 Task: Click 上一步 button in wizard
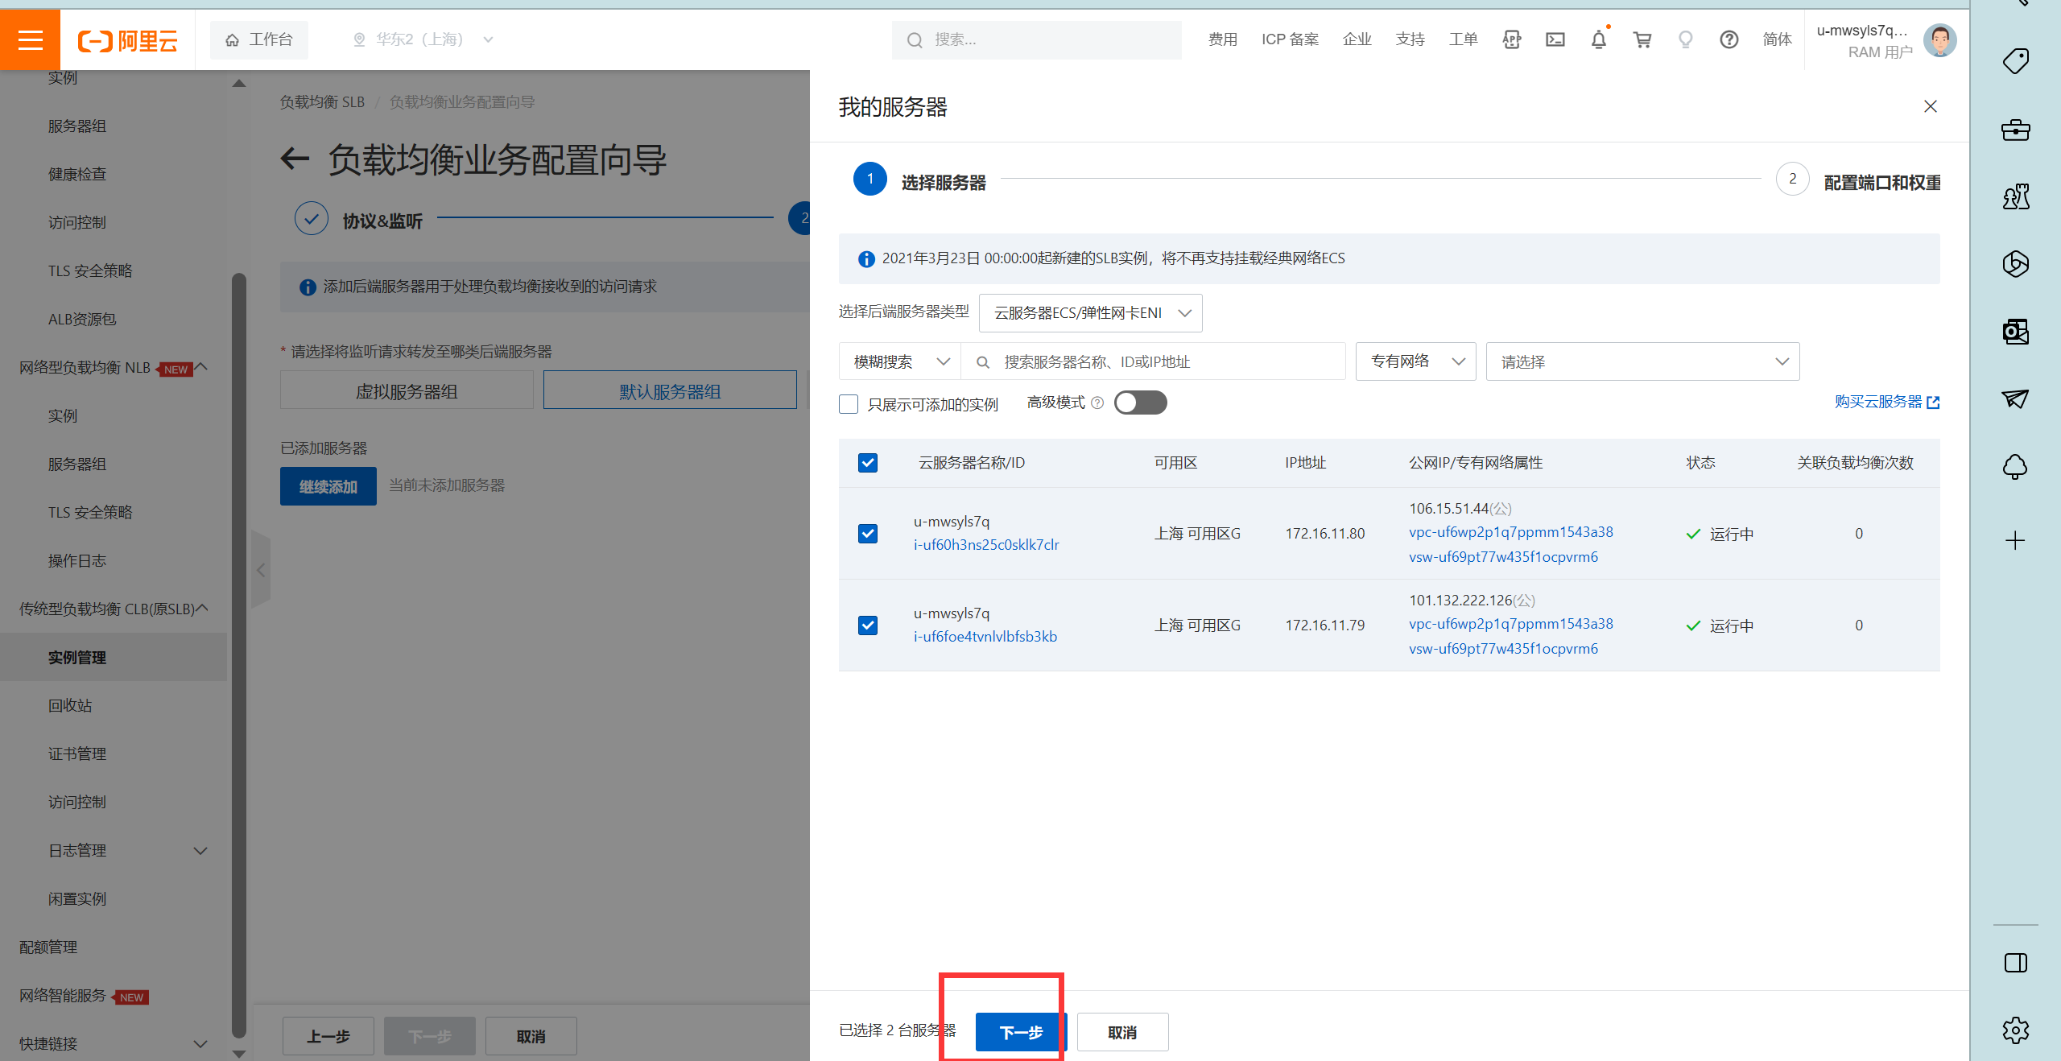328,1036
